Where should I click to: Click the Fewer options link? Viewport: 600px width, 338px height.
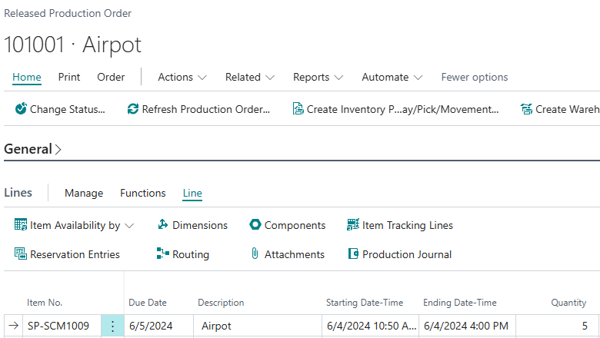click(474, 77)
